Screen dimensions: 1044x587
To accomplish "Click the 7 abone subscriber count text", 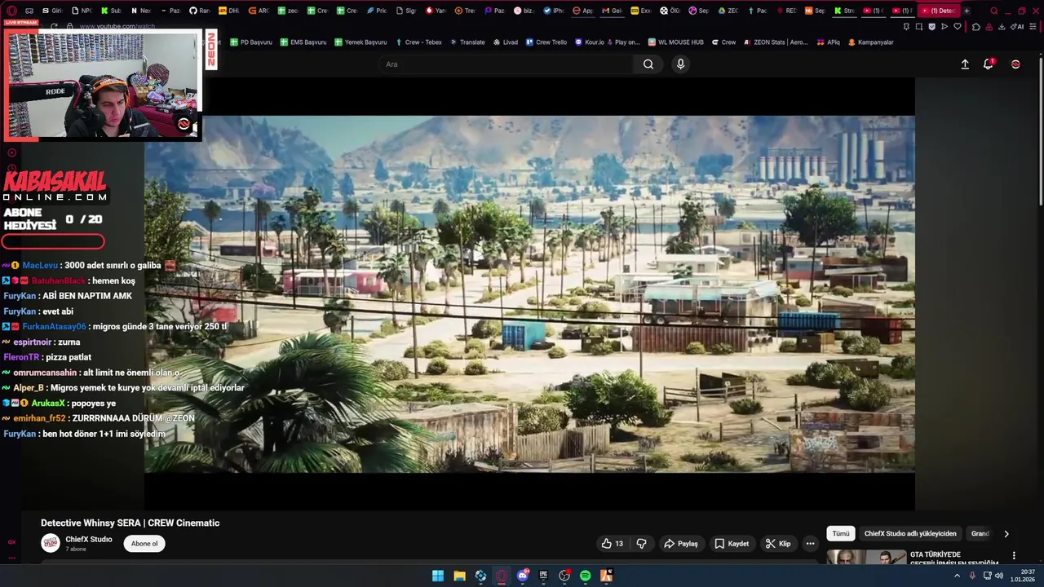I will pyautogui.click(x=77, y=549).
